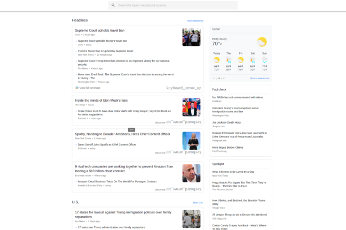This screenshot has height=230, width=346.
Task: Click the View full coverage icon
Action: coord(77,87)
